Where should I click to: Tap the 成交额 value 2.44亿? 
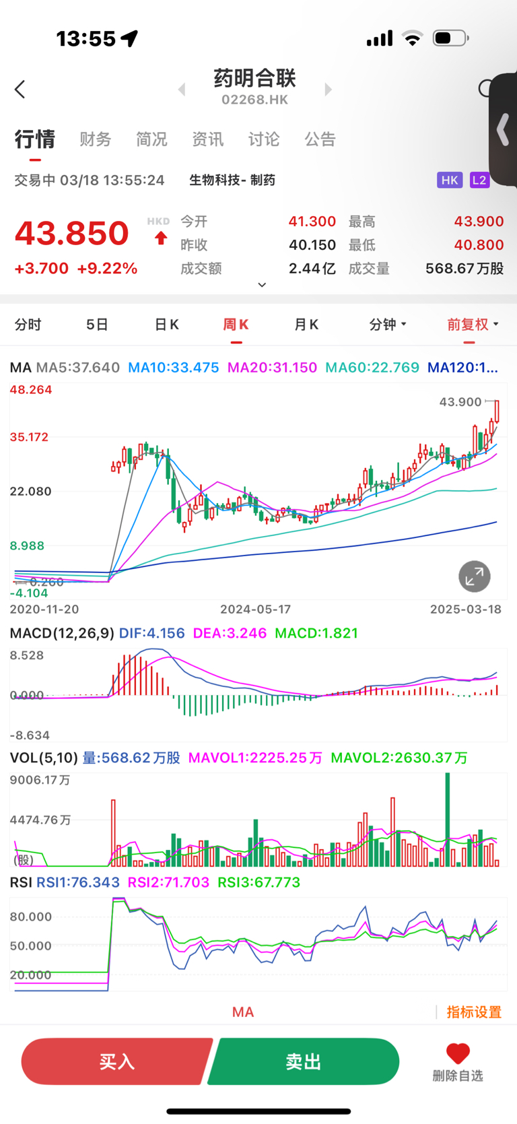(x=312, y=269)
